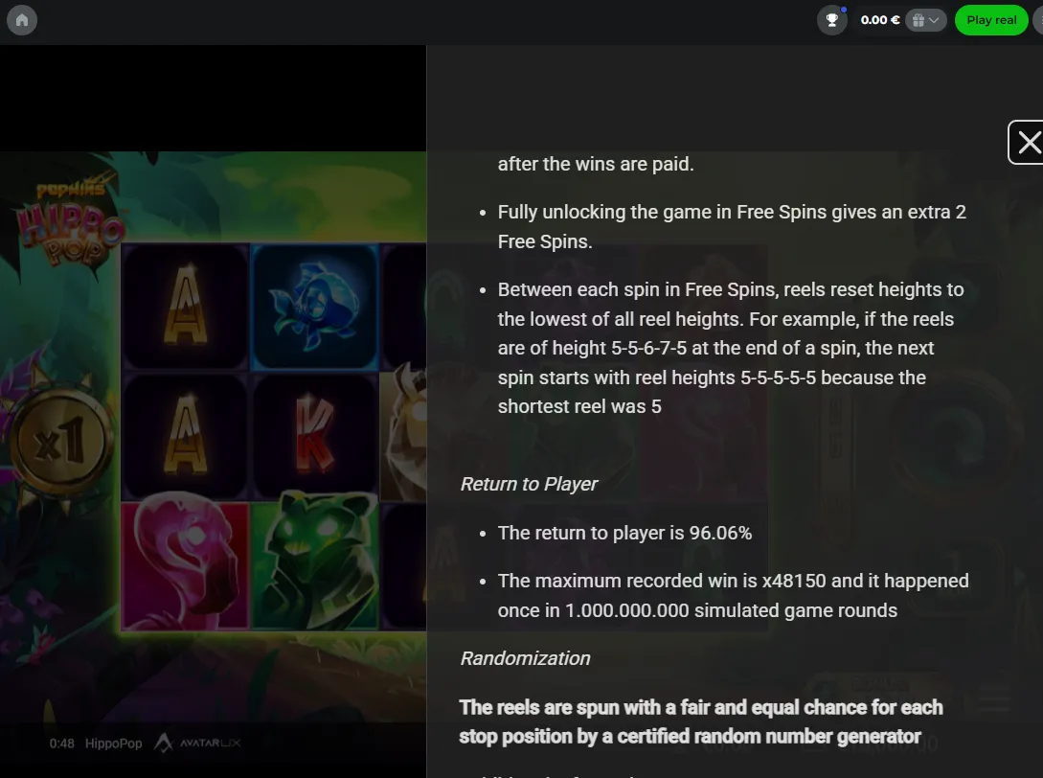Viewport: 1043px width, 778px height.
Task: Go to the casino home icon
Action: pyautogui.click(x=22, y=20)
